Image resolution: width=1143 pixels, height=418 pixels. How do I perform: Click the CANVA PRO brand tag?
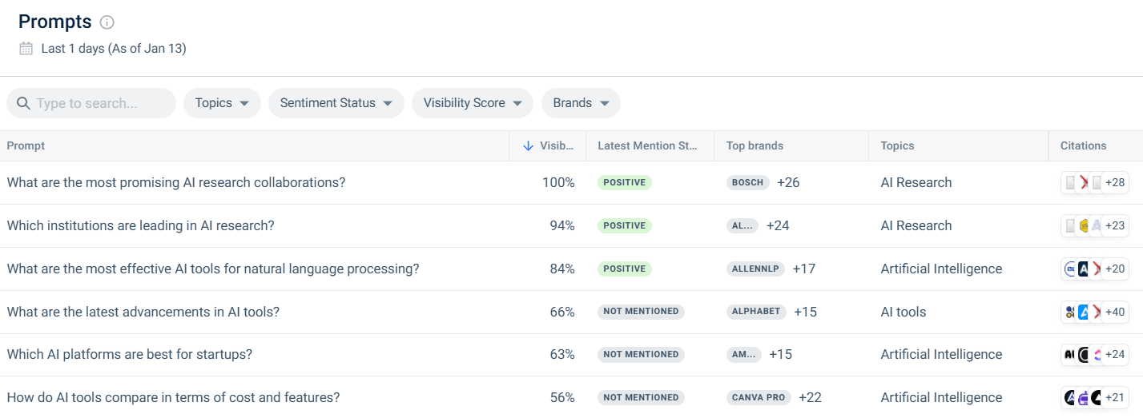(x=759, y=397)
